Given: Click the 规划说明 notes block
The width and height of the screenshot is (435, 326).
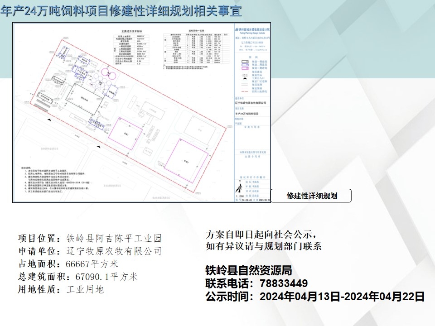Looking at the screenshot, I should click(x=58, y=180).
